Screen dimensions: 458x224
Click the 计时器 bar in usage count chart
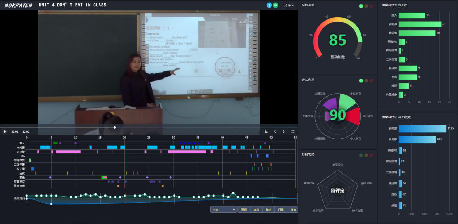pyautogui.click(x=420, y=24)
